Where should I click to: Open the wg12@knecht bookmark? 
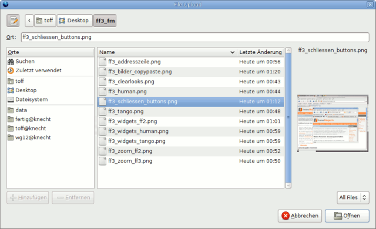tap(51, 137)
